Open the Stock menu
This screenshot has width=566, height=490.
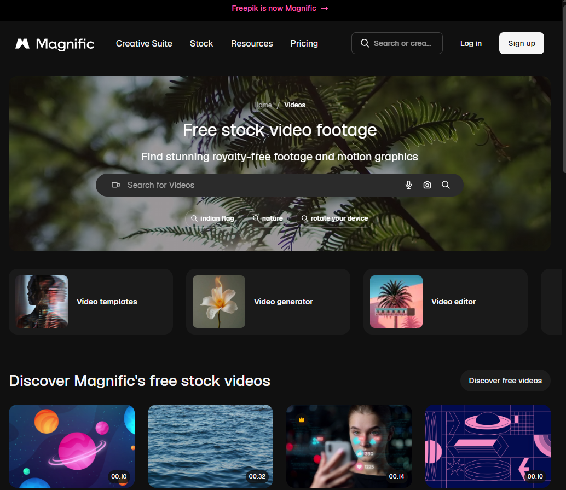(201, 43)
